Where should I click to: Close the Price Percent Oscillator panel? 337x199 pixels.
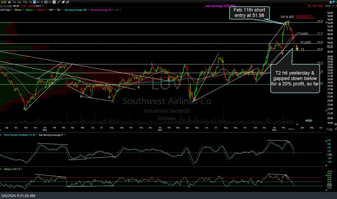pos(1,135)
